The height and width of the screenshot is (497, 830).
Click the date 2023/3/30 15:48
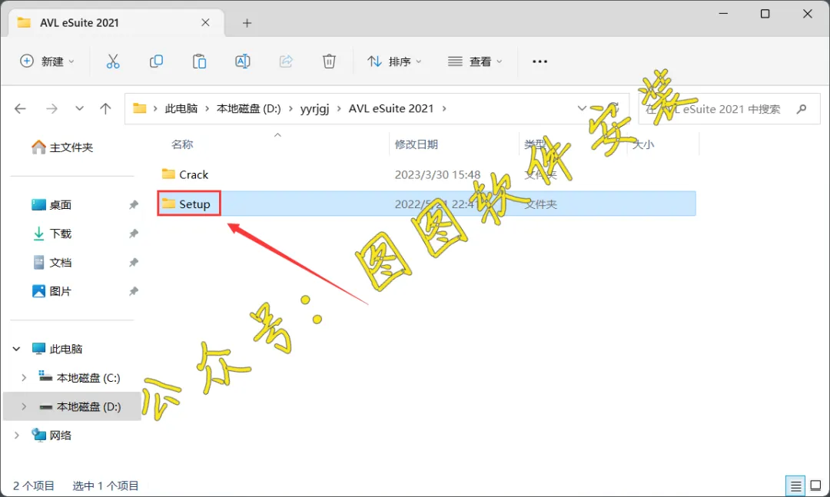[x=437, y=174]
